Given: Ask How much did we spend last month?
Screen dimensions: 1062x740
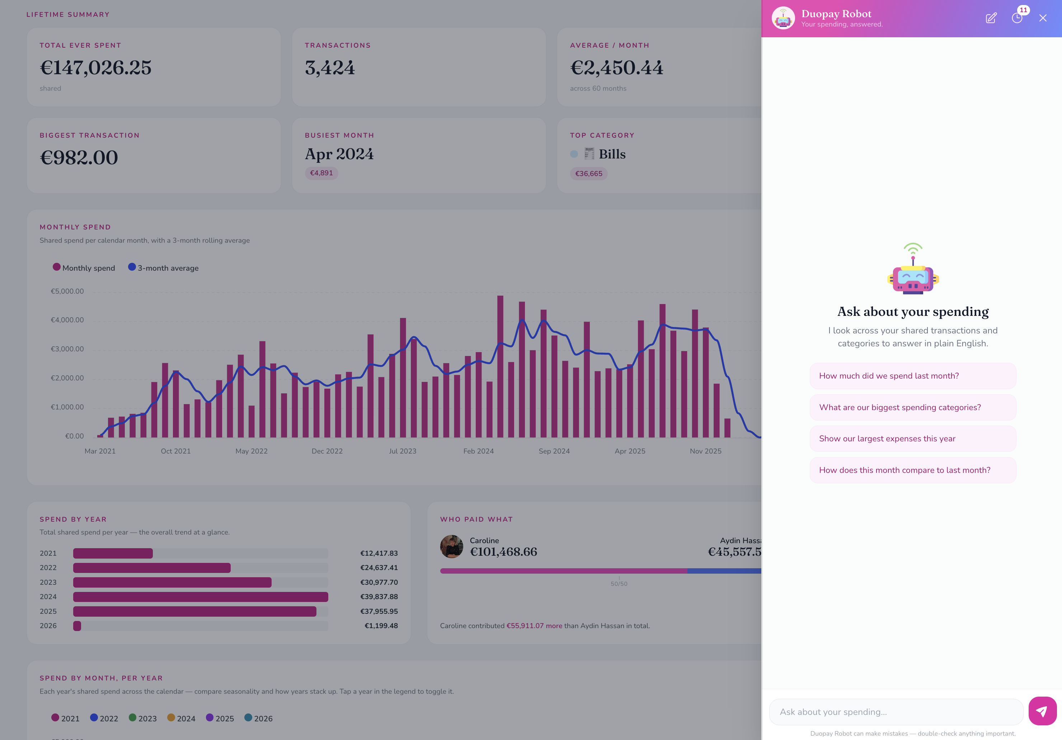Looking at the screenshot, I should 913,376.
